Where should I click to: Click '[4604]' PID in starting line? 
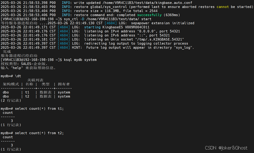point(64,27)
